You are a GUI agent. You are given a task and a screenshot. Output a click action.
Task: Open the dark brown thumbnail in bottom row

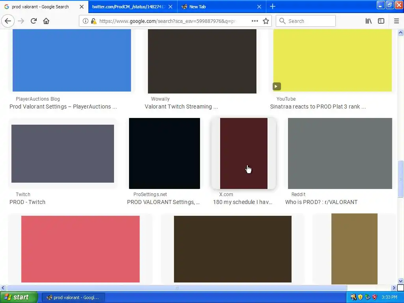(233, 249)
